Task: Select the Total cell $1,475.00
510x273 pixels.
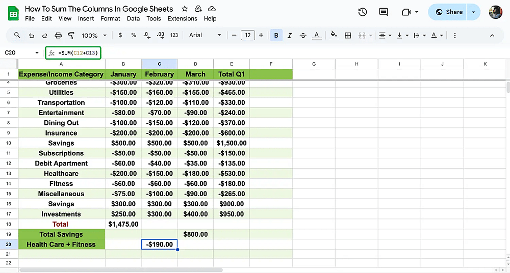Action: tap(123, 224)
